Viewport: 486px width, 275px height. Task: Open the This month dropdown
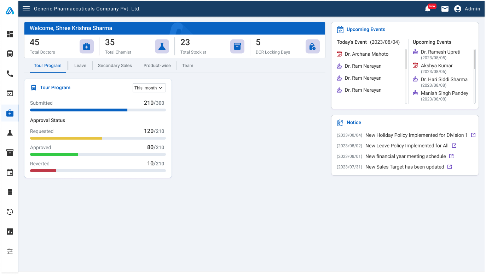[149, 88]
